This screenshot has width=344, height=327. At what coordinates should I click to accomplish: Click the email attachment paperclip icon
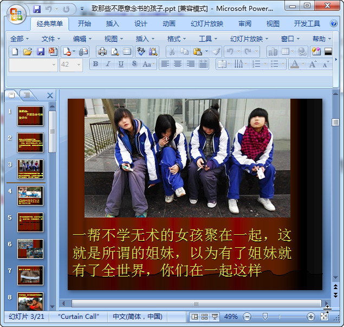[83, 52]
